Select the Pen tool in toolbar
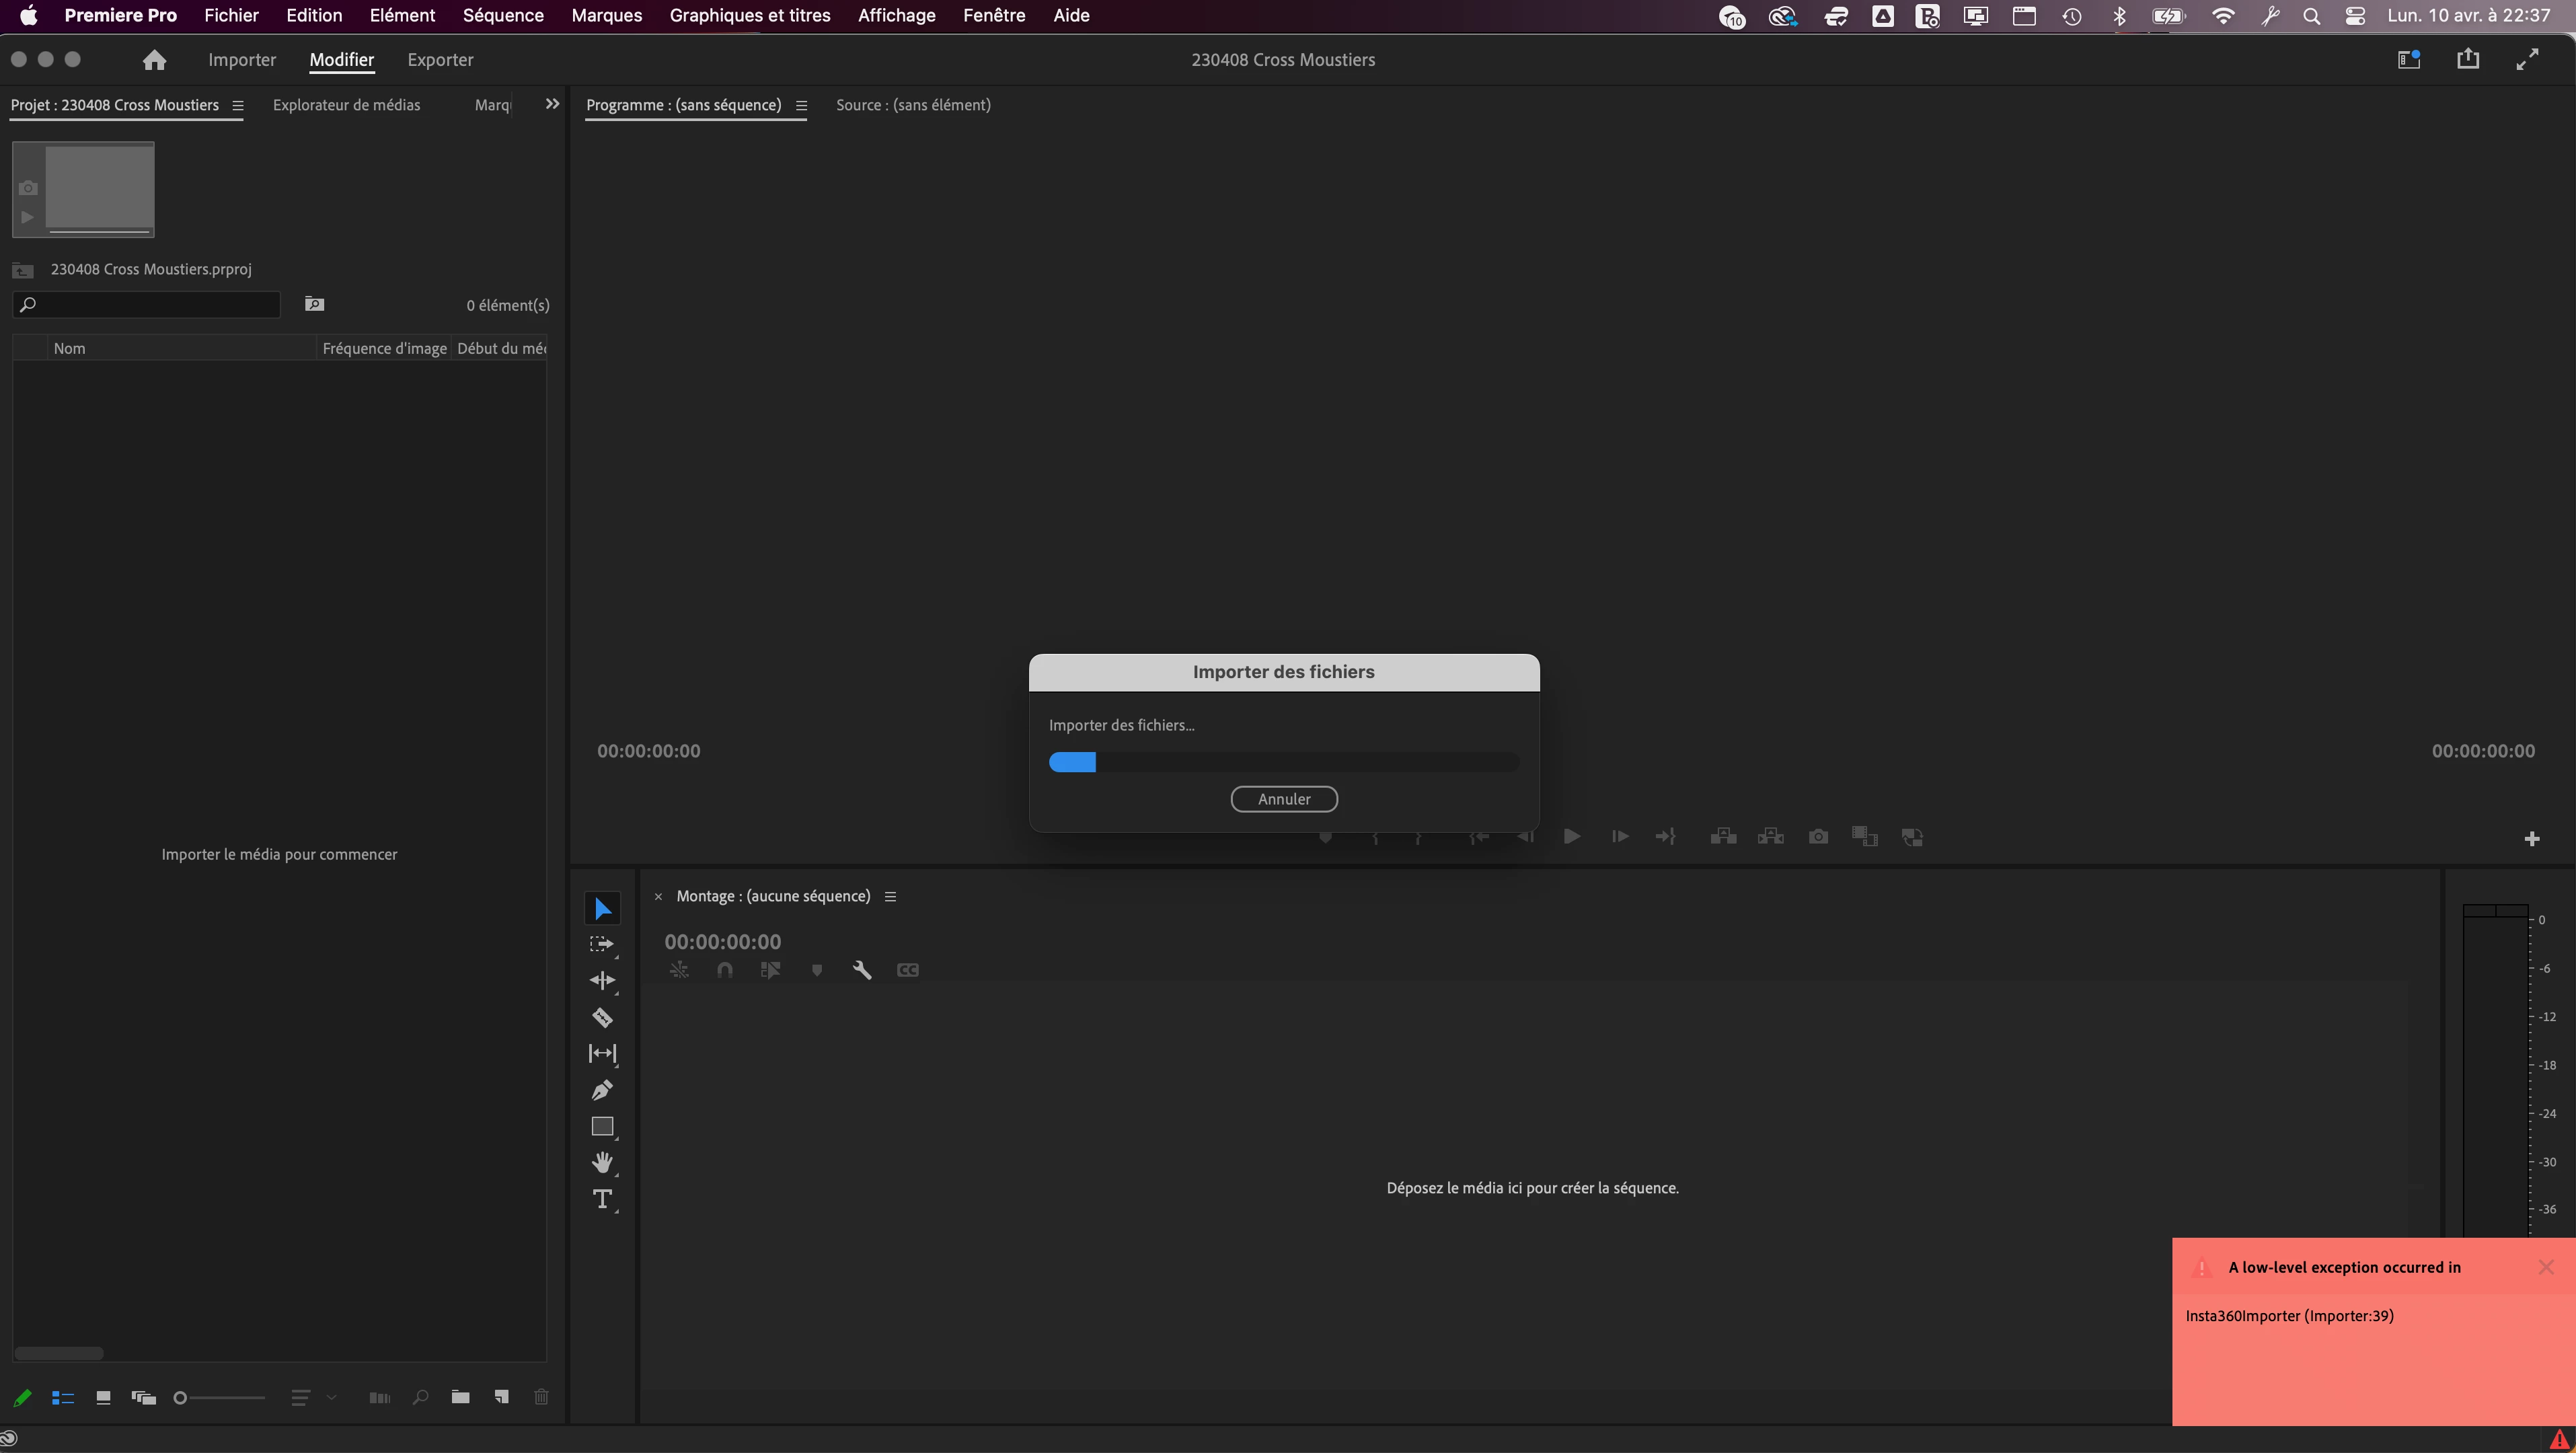 pyautogui.click(x=602, y=1090)
